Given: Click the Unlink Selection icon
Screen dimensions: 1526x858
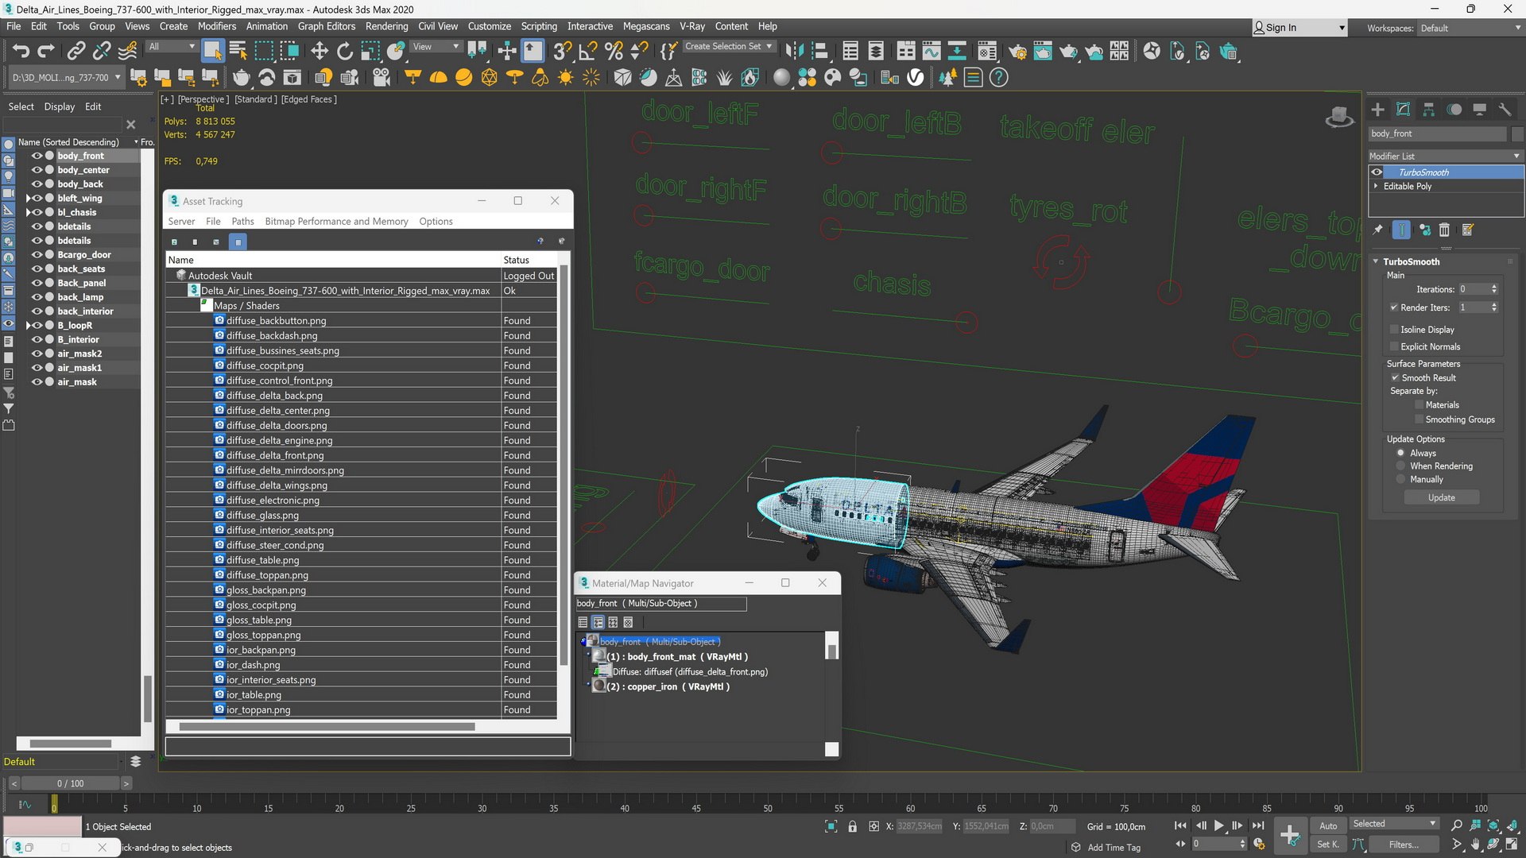Looking at the screenshot, I should pos(102,52).
